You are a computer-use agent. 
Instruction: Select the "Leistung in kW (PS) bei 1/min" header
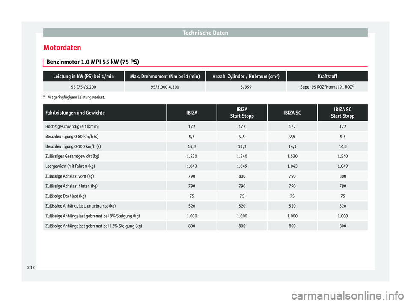[x=83, y=77]
